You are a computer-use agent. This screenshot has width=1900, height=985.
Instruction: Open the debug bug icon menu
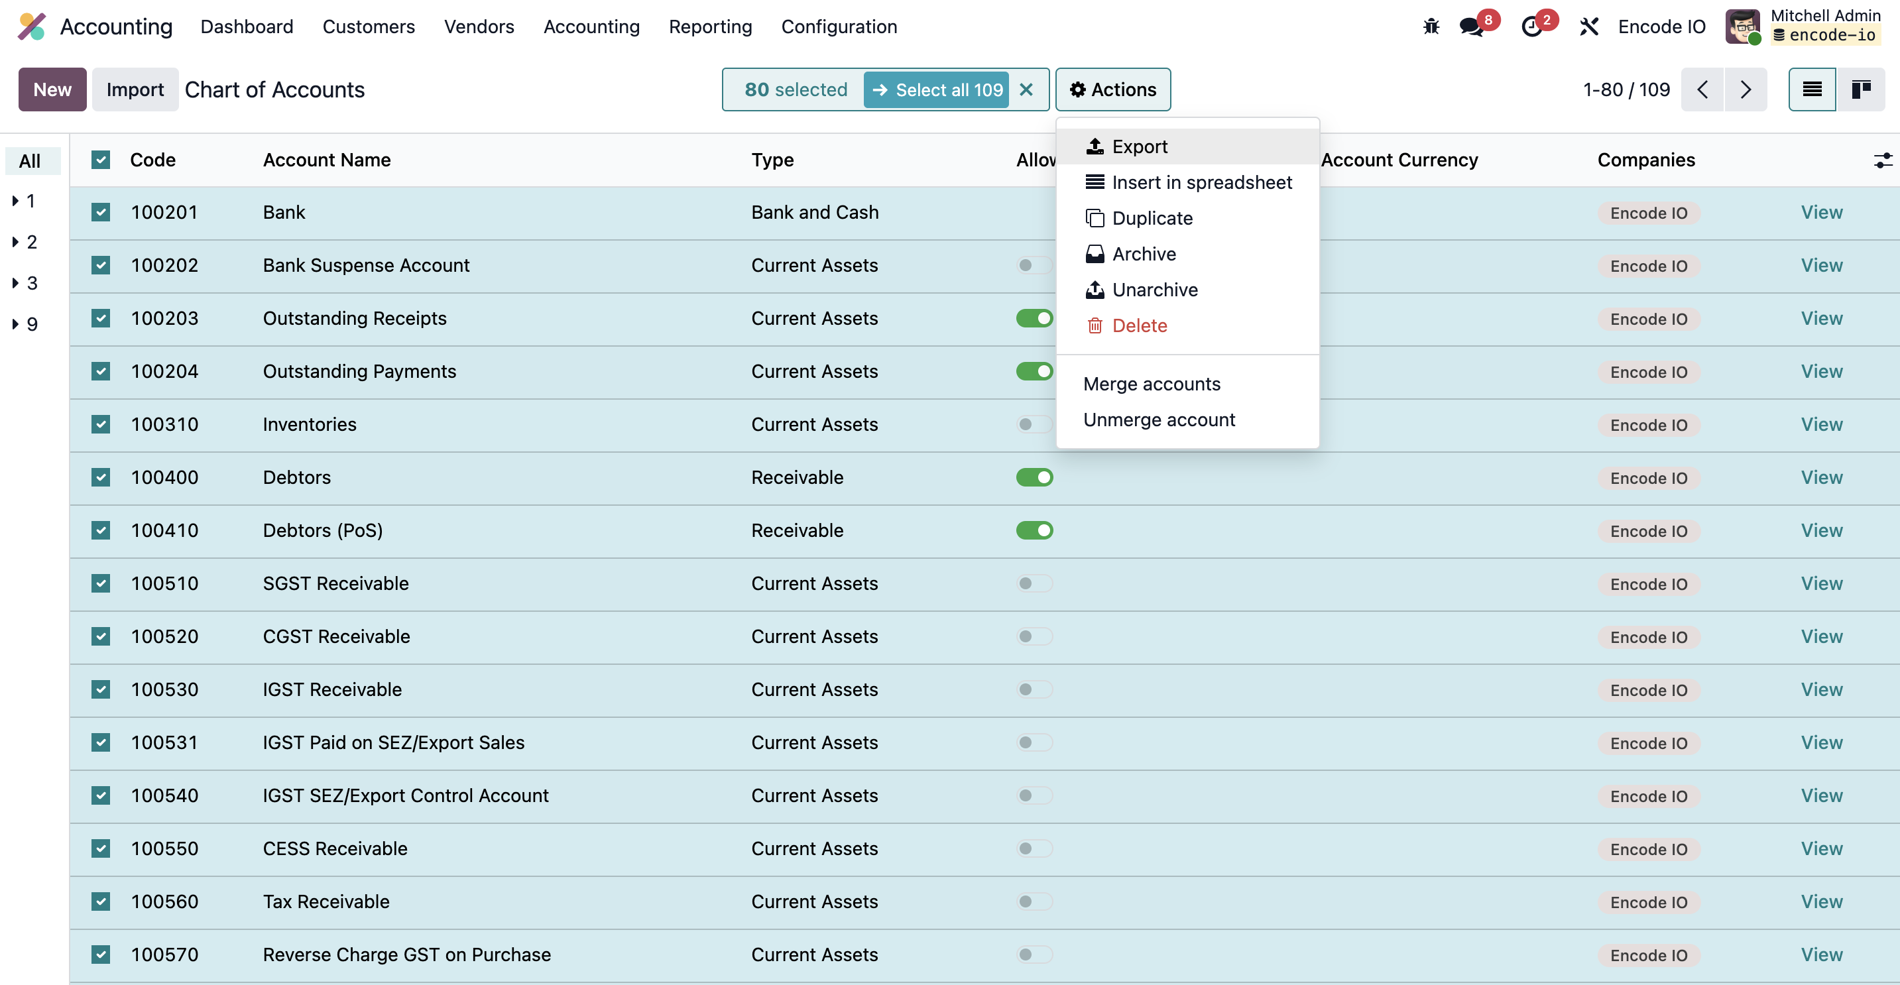1431,27
